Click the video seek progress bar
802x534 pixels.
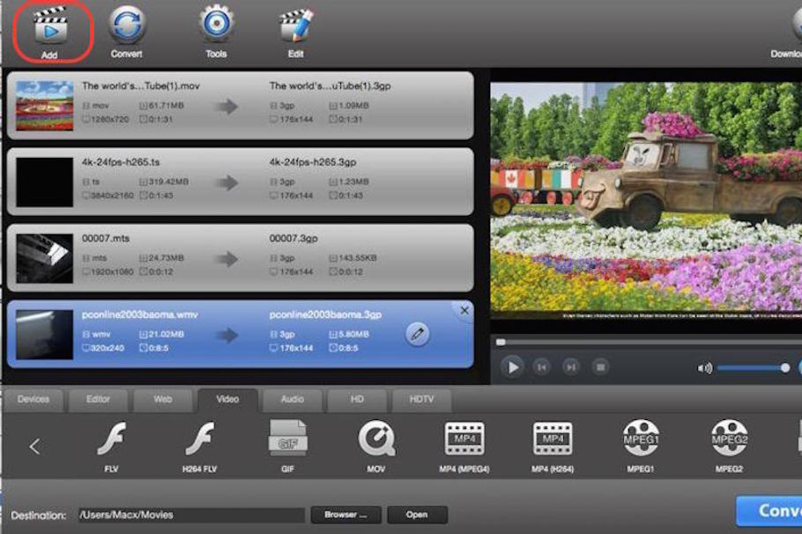pyautogui.click(x=648, y=342)
